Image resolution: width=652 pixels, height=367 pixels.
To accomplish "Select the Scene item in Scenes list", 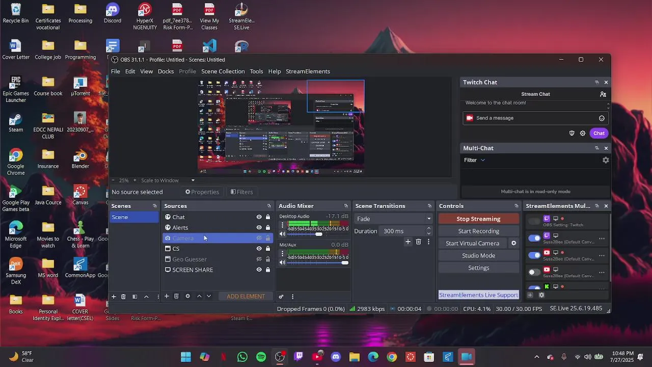I will click(135, 217).
